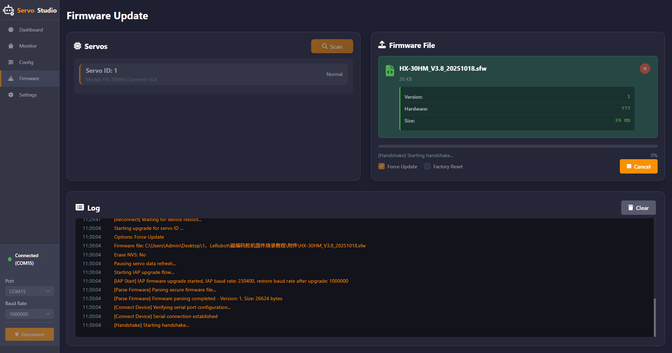Viewport: 672px width, 353px height.
Task: Click the Hardware value 777
Action: pos(625,108)
